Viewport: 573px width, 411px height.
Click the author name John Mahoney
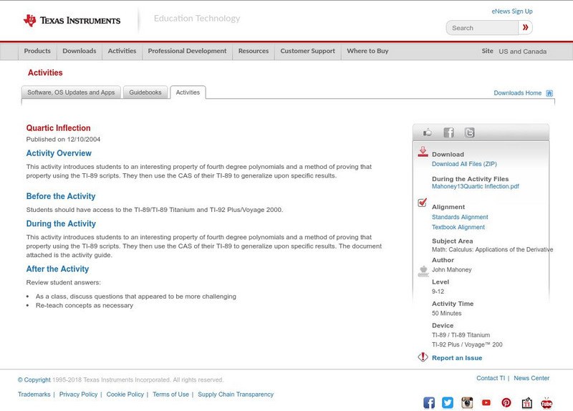452,270
